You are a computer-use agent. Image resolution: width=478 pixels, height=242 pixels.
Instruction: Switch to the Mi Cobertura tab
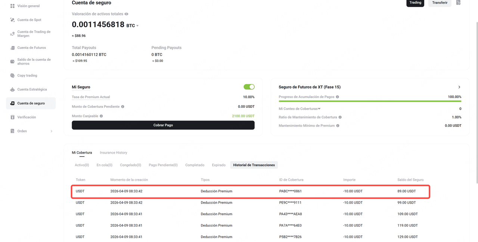point(82,153)
